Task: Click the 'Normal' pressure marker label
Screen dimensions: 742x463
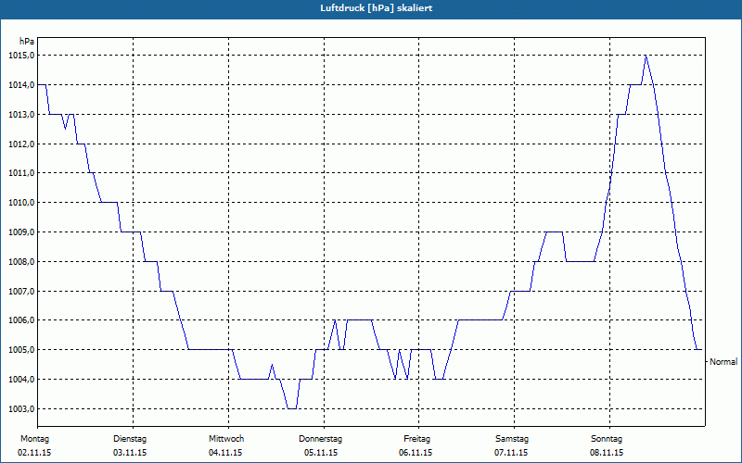Action: point(723,362)
